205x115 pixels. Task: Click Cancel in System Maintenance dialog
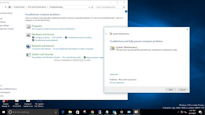click(183, 89)
